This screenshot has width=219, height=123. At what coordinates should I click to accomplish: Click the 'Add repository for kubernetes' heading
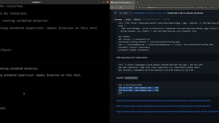point(132,57)
